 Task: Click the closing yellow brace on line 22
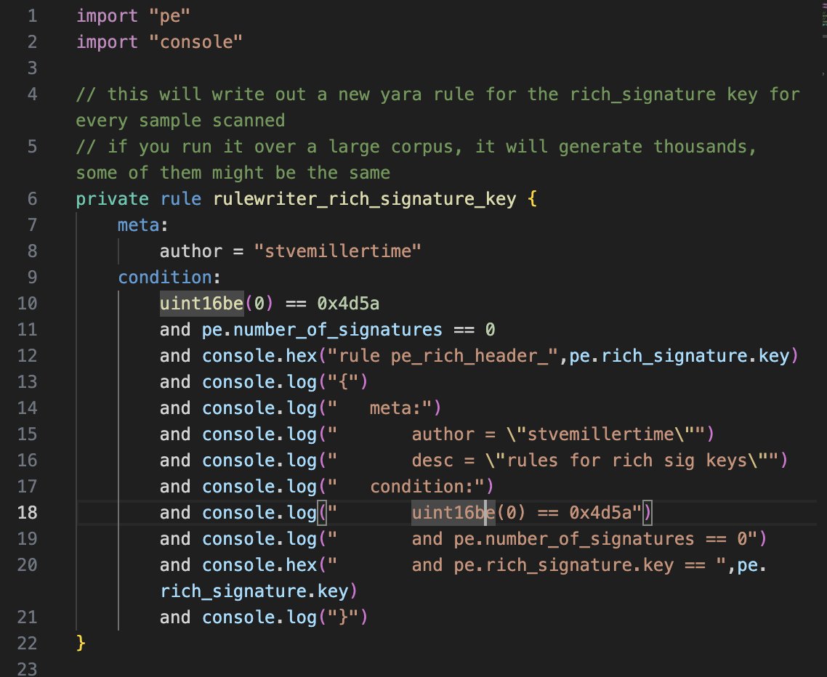(81, 644)
